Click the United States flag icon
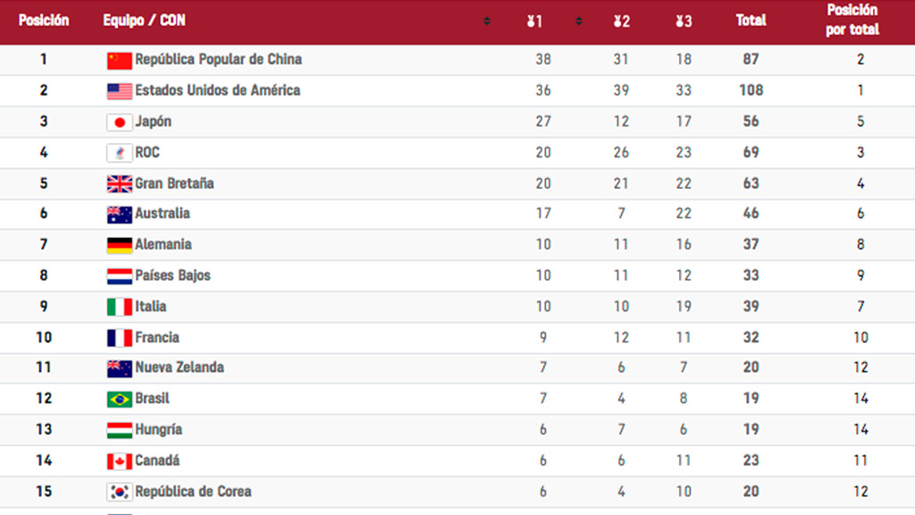The height and width of the screenshot is (515, 915). [x=120, y=92]
